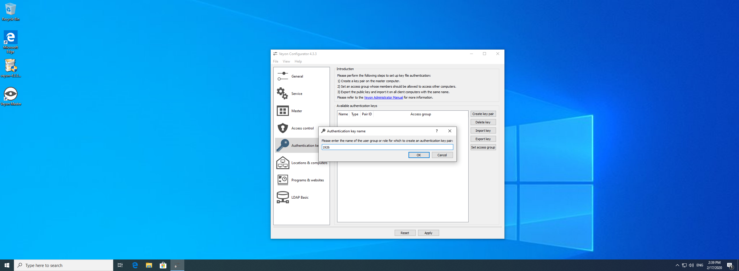Open the Programs & websites icon
Screen dimensions: 739x271
tap(283, 180)
